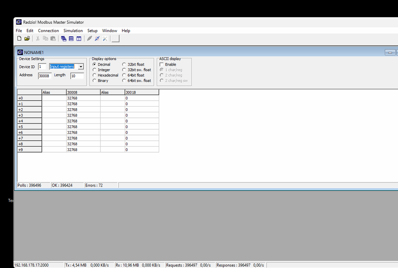Open the Connection menu
The height and width of the screenshot is (268, 398).
(48, 30)
